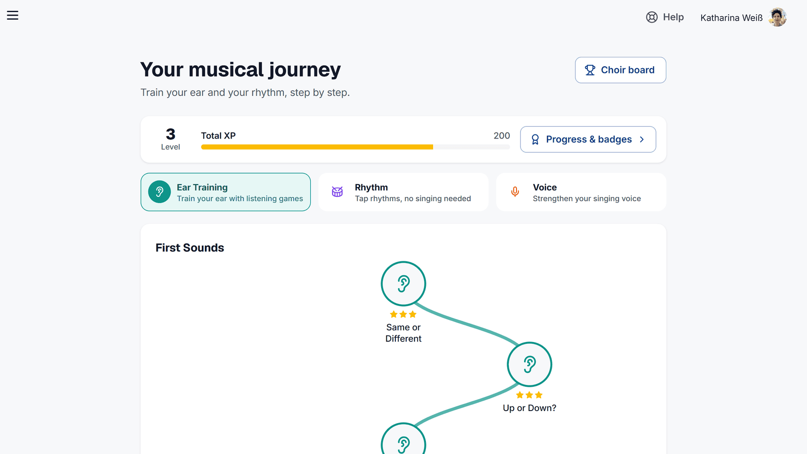Switch to the Voice tab
Viewport: 807px width, 454px height.
[x=581, y=192]
